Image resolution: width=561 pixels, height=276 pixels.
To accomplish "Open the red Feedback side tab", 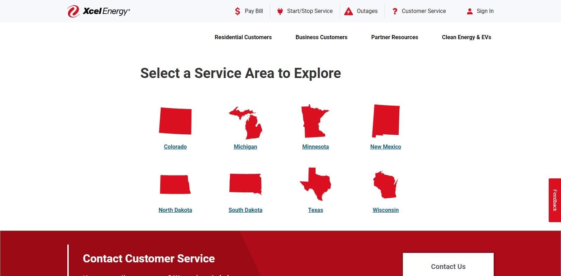I will click(555, 200).
